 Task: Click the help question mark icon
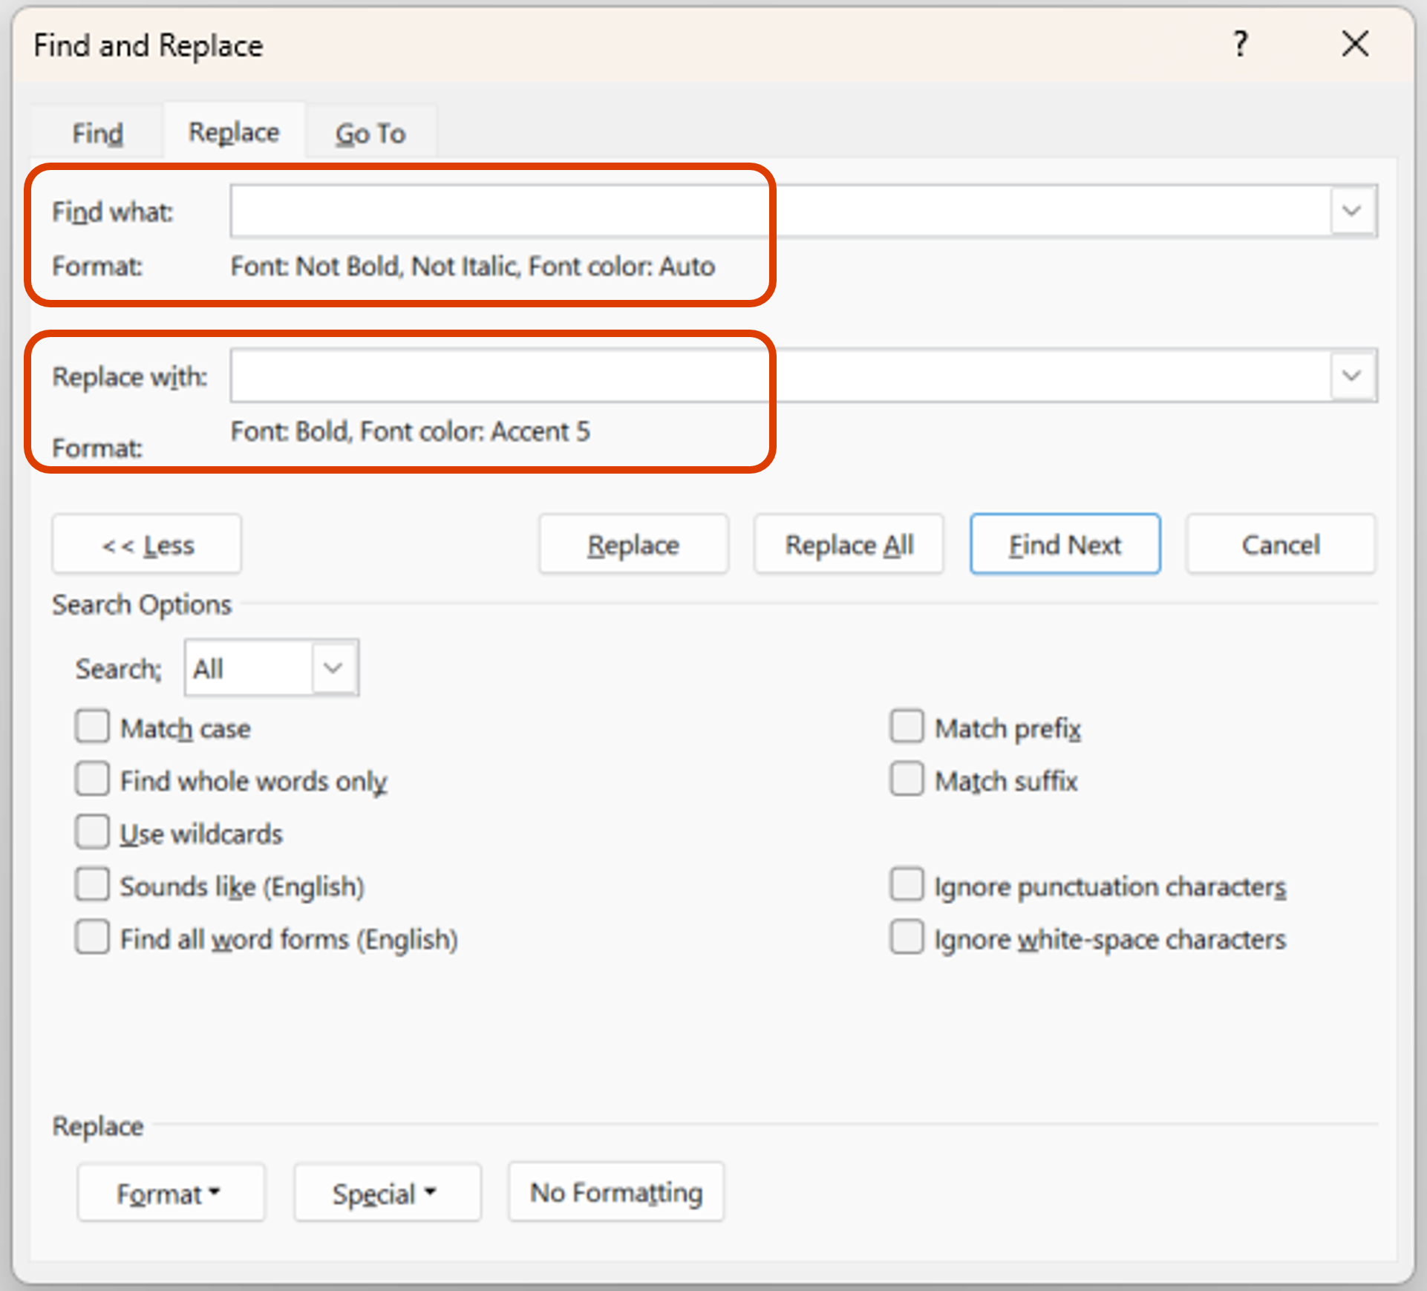tap(1240, 45)
